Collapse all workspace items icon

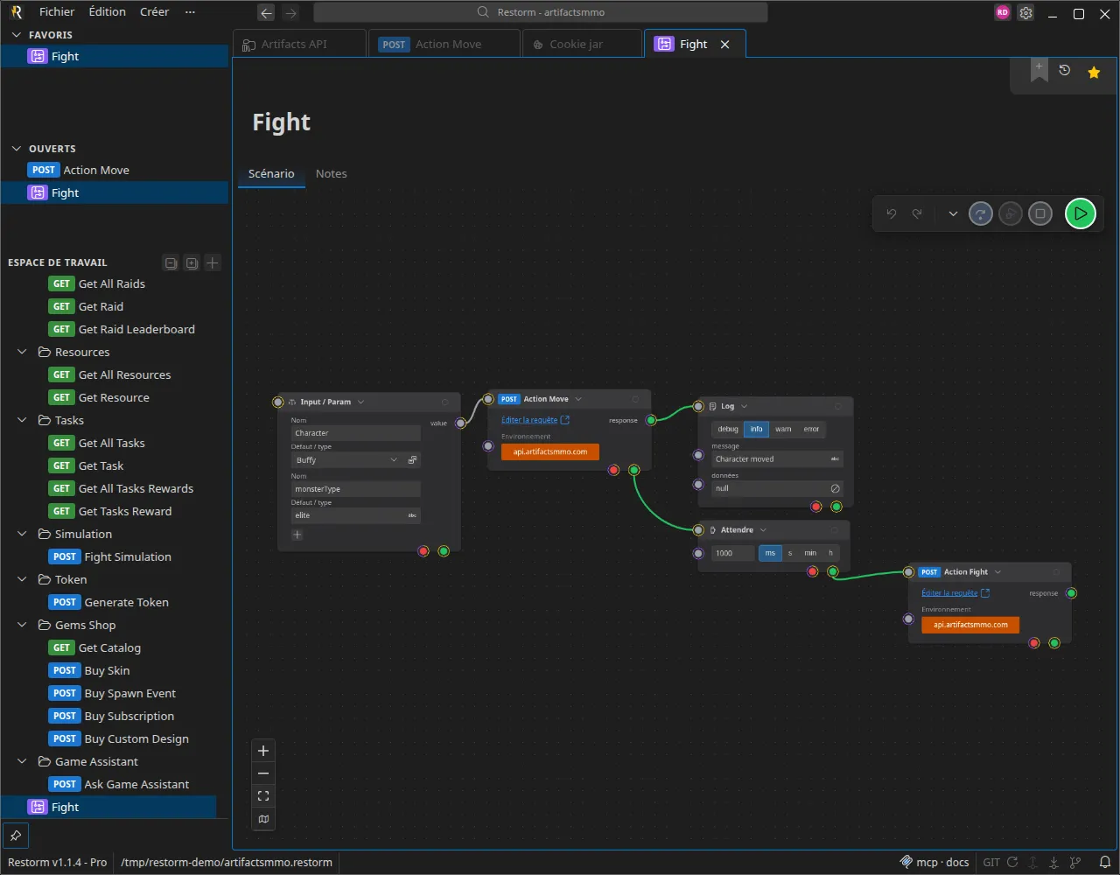coord(171,262)
